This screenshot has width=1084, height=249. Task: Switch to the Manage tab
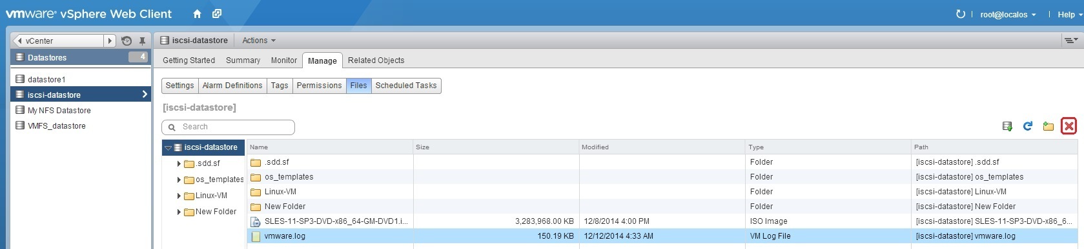point(322,60)
